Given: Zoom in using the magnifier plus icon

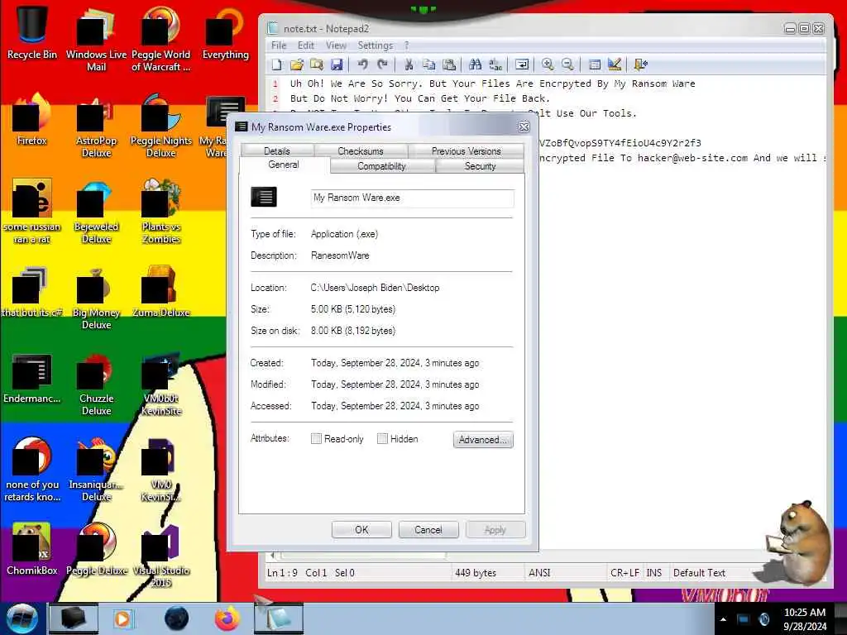Looking at the screenshot, I should point(548,64).
